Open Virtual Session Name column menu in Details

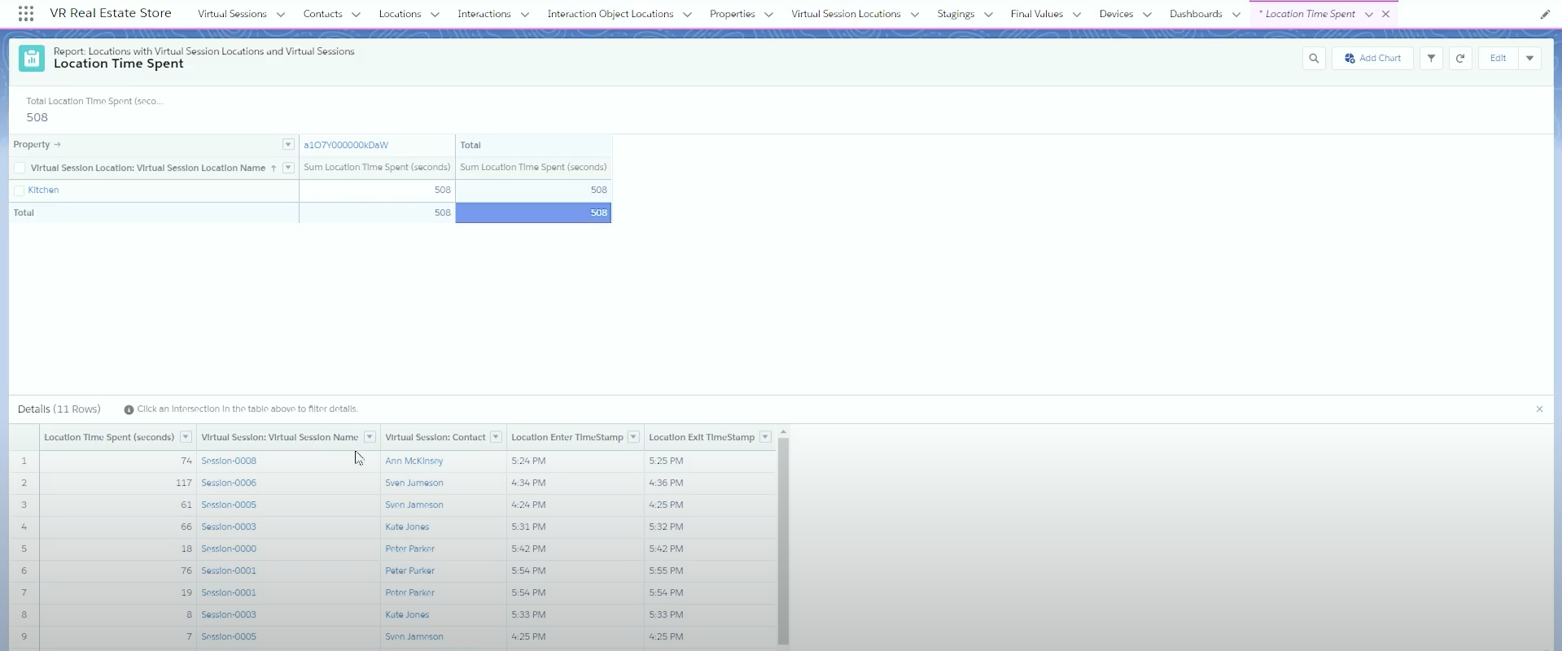pos(370,437)
